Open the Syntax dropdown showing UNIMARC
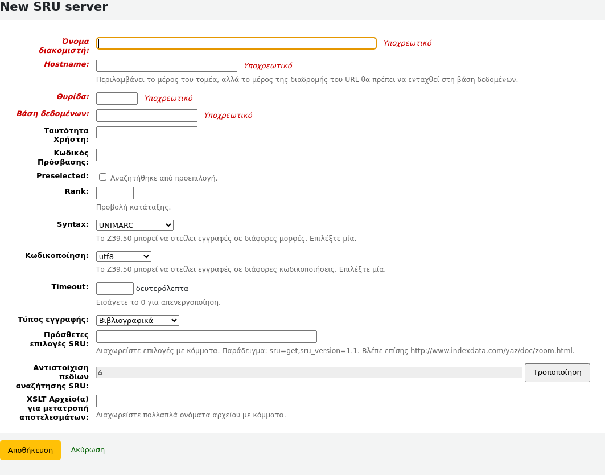This screenshot has width=605, height=475. 134,226
